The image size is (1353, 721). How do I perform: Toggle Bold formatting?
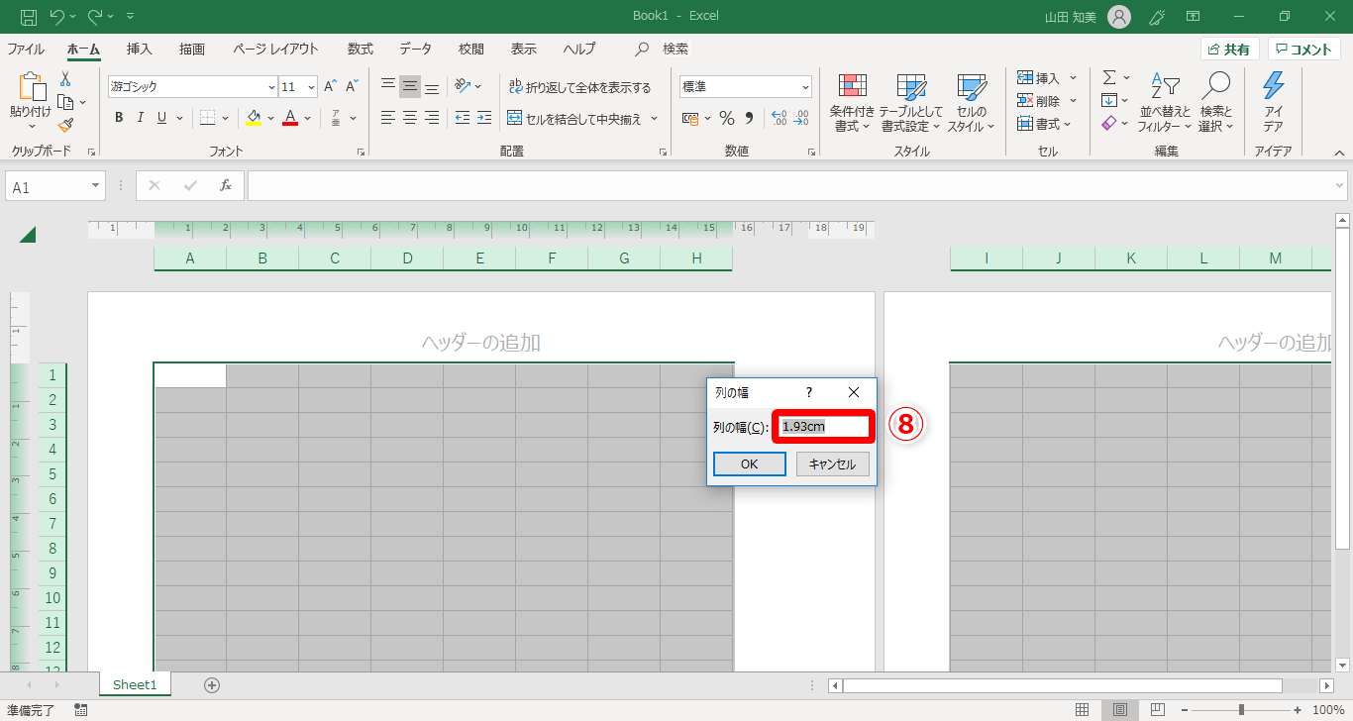click(119, 118)
